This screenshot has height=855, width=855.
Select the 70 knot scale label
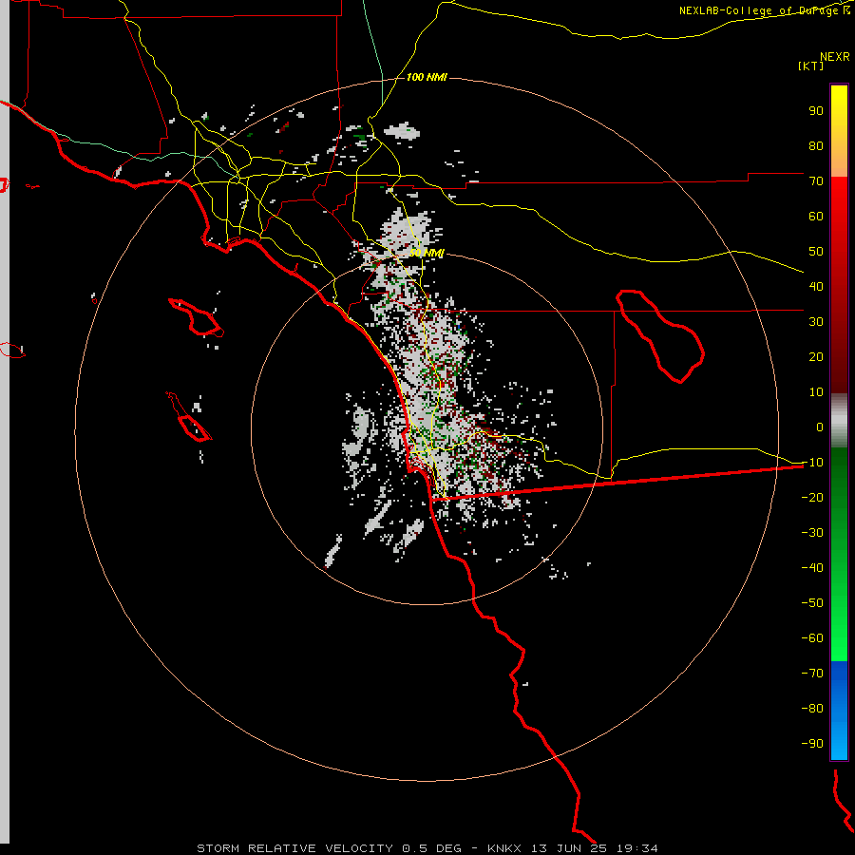click(816, 181)
